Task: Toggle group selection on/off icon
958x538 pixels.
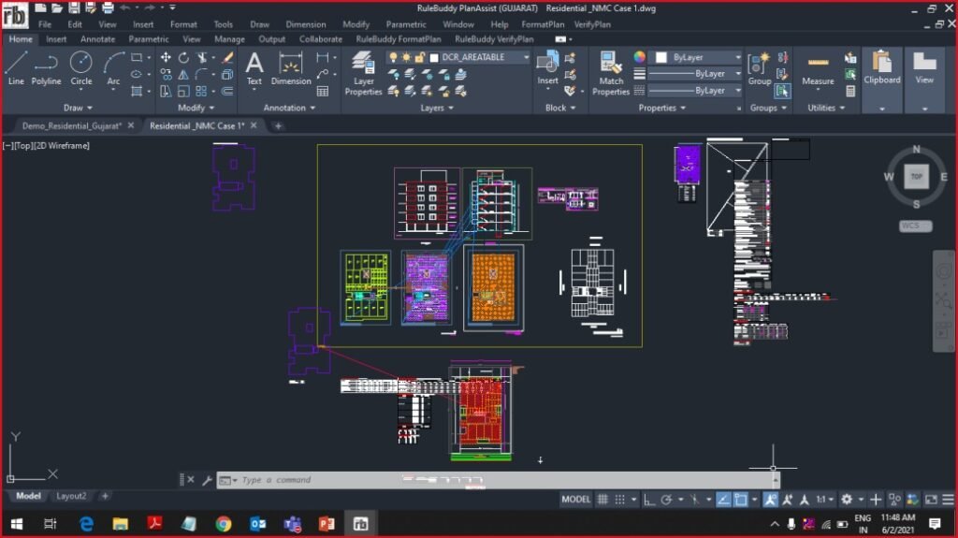Action: [x=782, y=91]
